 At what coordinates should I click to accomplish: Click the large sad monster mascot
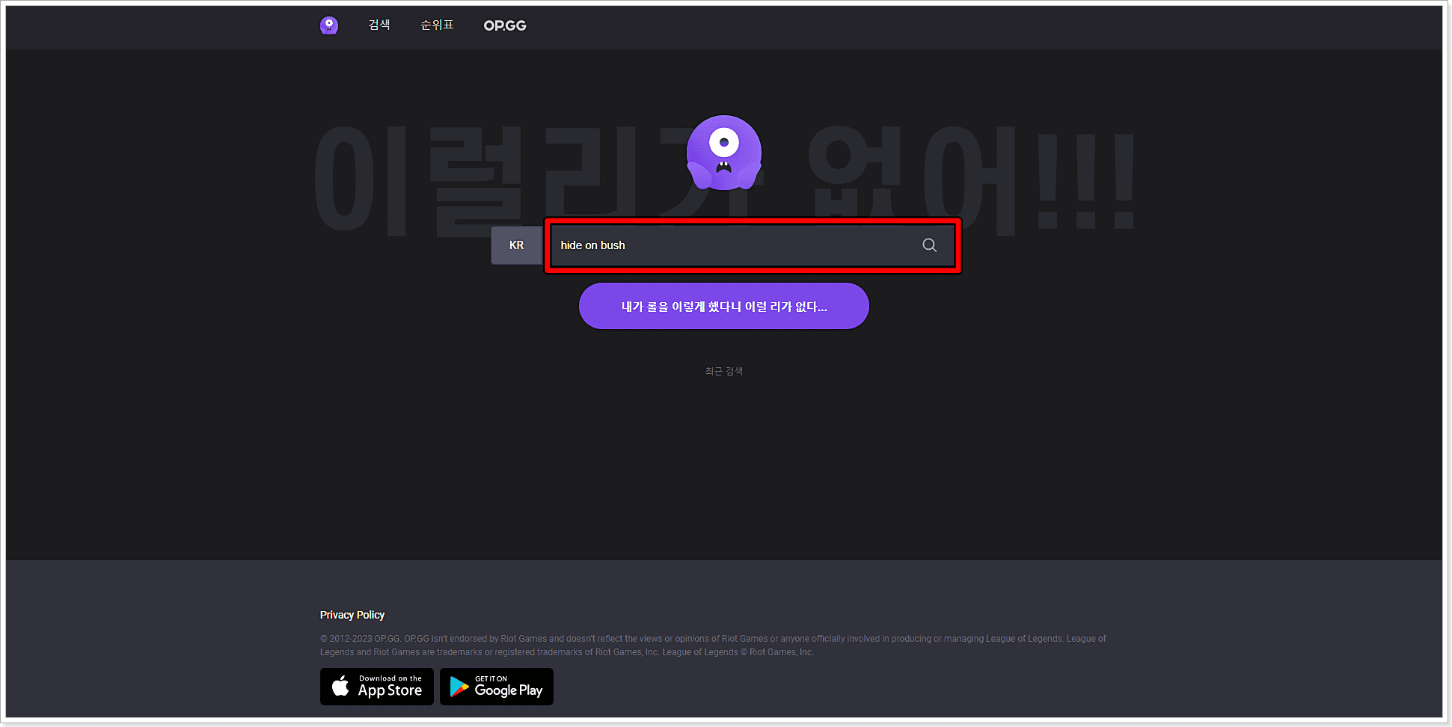[x=723, y=153]
